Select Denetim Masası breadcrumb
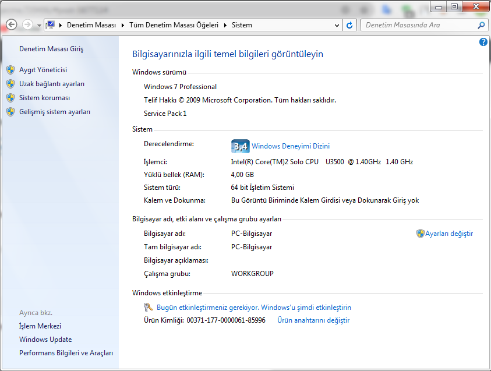 coord(91,25)
